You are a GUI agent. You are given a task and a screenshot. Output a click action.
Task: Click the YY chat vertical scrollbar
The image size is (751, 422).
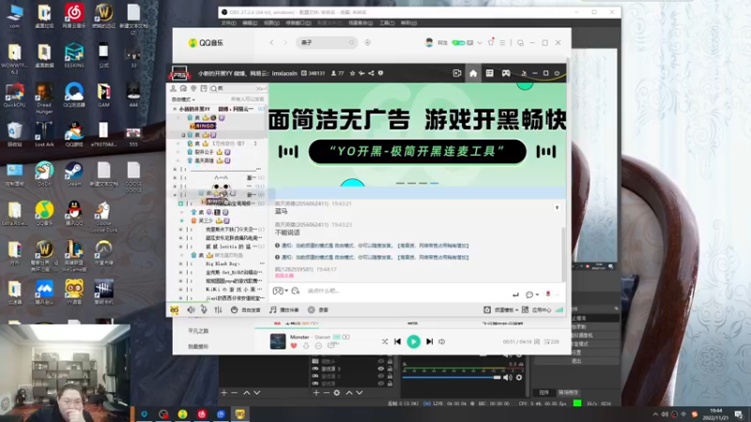[563, 253]
